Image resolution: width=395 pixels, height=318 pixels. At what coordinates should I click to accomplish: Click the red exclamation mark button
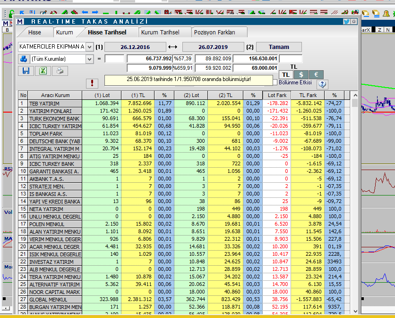(x=92, y=83)
